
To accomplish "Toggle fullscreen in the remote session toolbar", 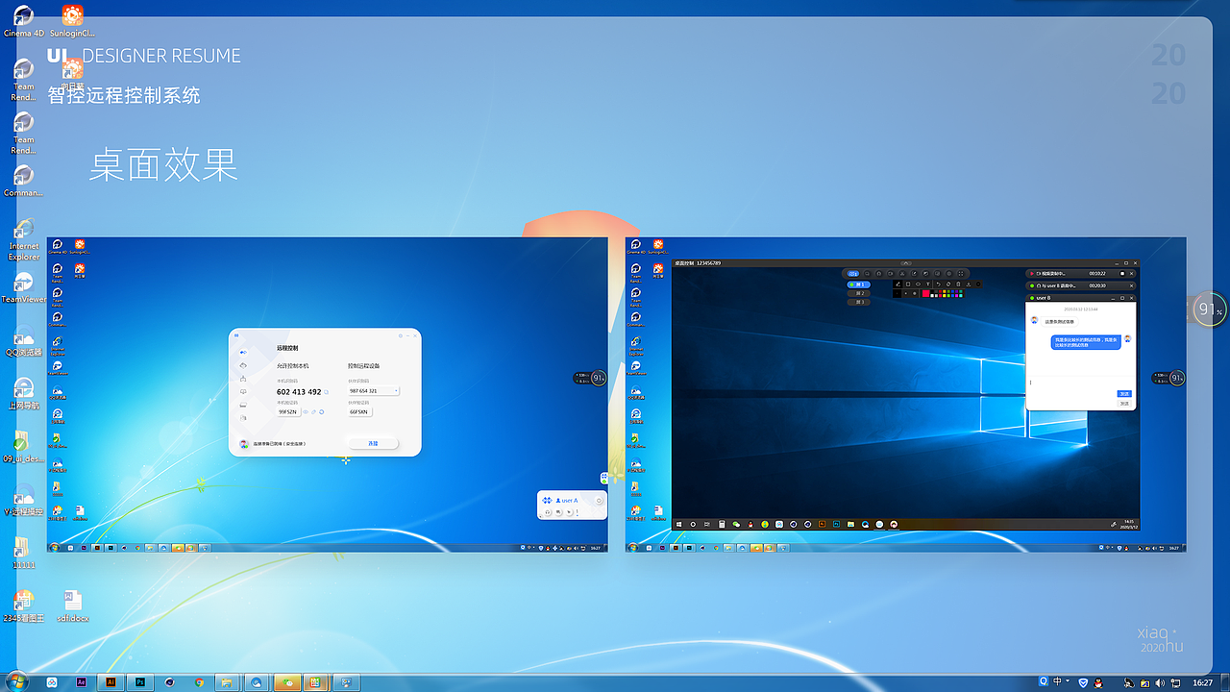I will [x=961, y=274].
